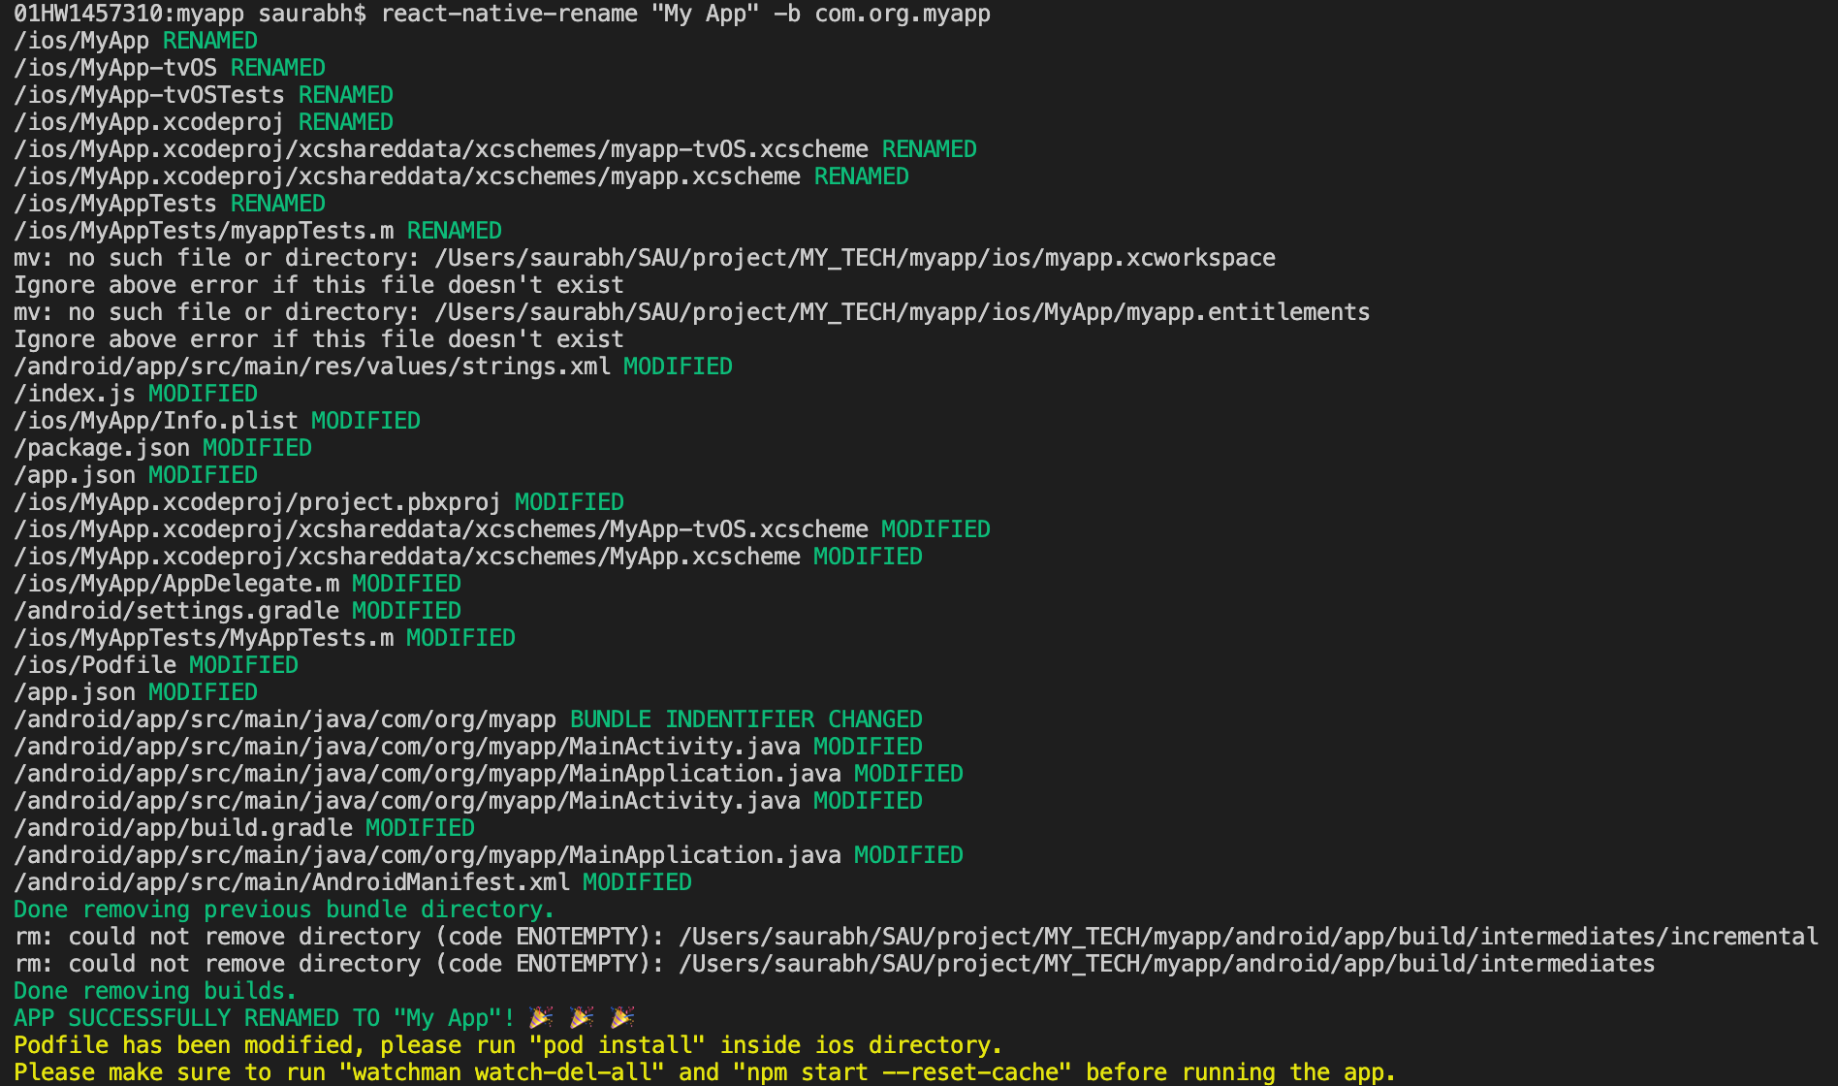Click the MyApp-tvOS.xcscheme MODIFIED line
Image resolution: width=1838 pixels, height=1086 pixels.
502,530
